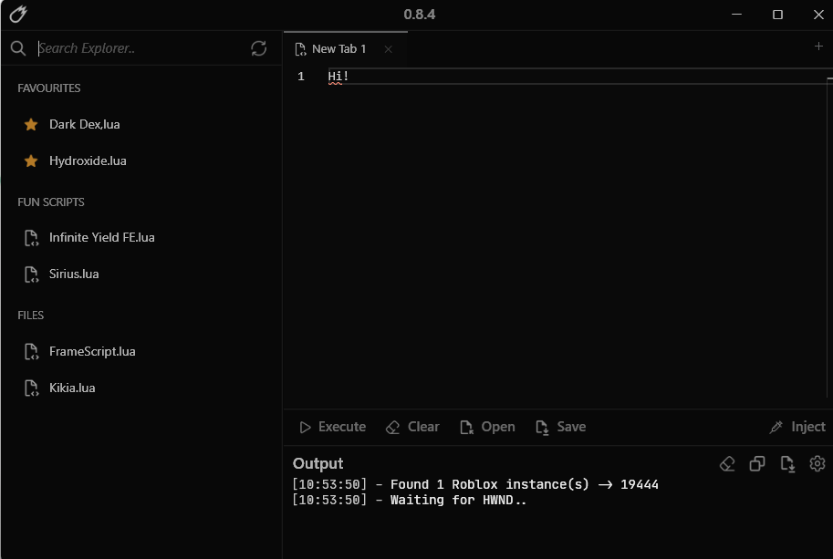Open Dark Dex.lua from favourites

point(85,124)
